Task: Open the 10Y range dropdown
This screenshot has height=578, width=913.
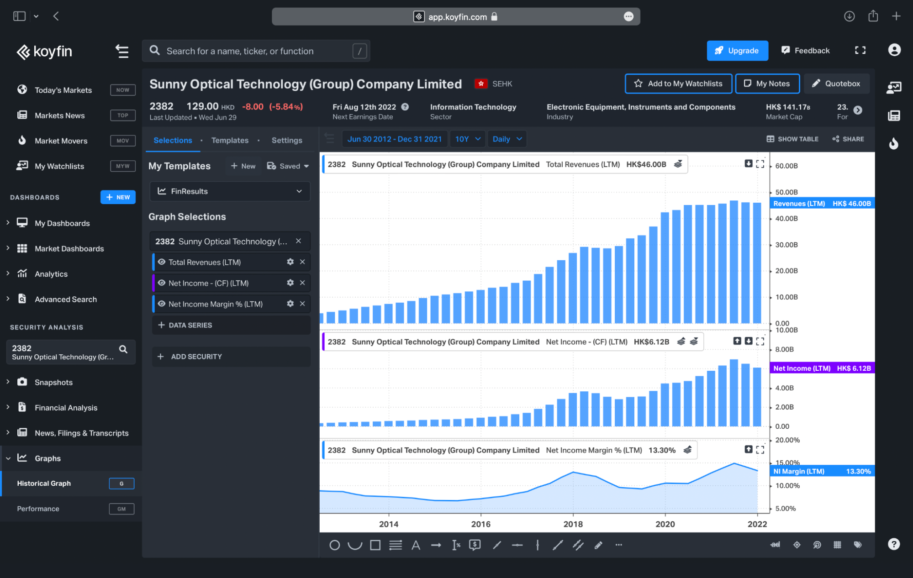Action: click(x=468, y=139)
